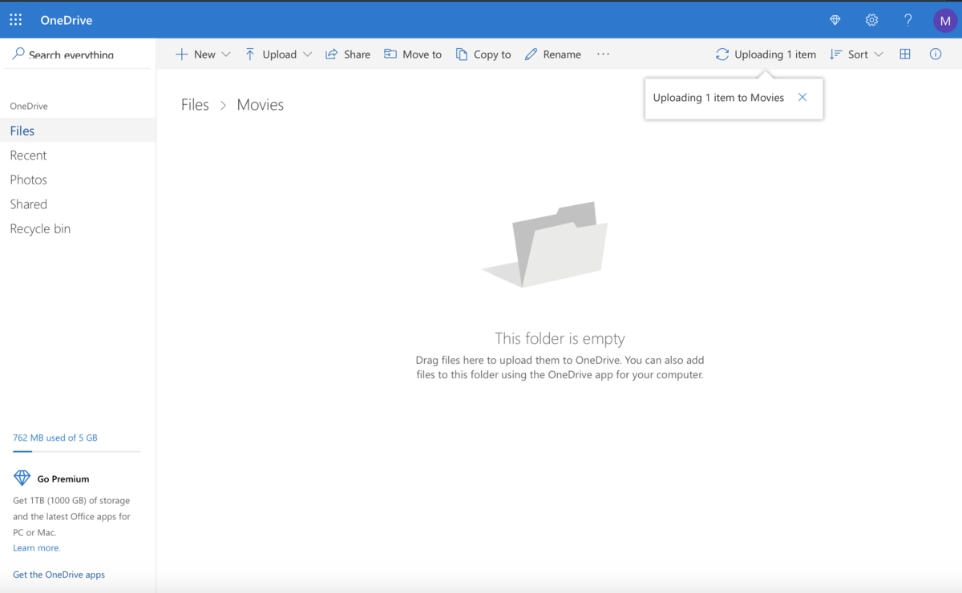Open the more options ellipsis menu
This screenshot has height=593, width=962.
coord(603,54)
